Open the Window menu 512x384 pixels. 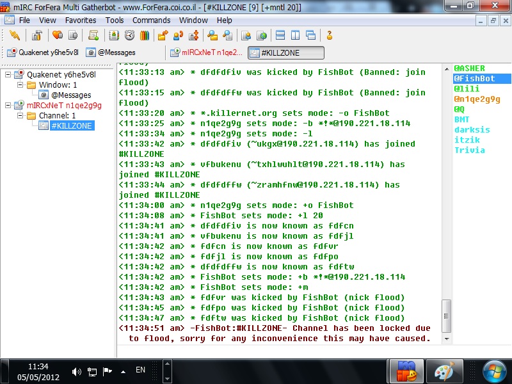coord(193,20)
